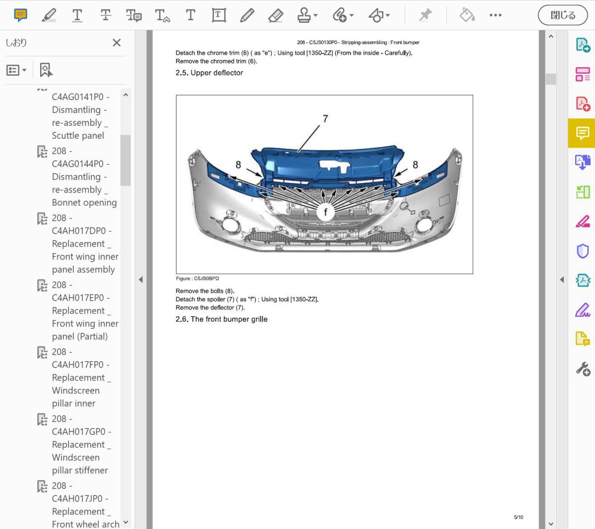The image size is (595, 529).
Task: Select the insert text at cursor tool
Action: click(x=162, y=15)
